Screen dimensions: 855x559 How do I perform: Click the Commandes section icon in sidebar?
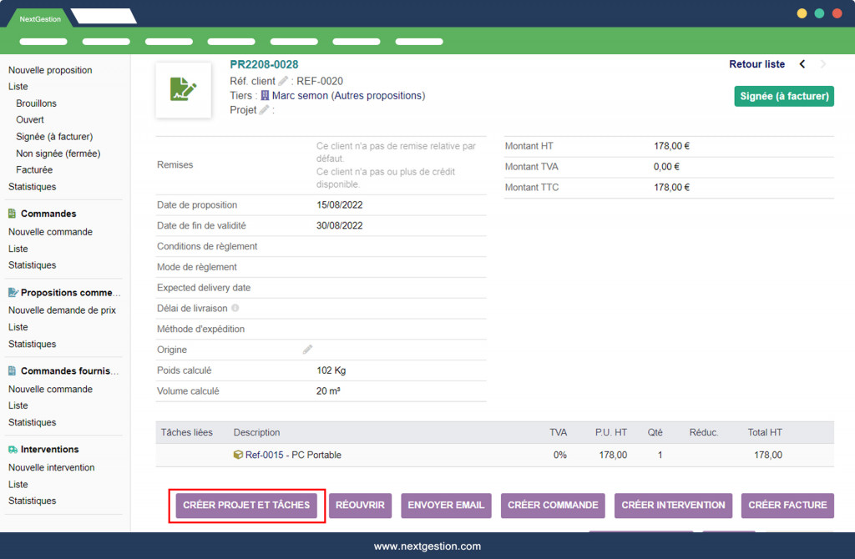coord(13,214)
